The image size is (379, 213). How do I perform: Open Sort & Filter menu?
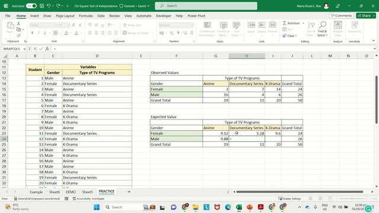coord(311,29)
